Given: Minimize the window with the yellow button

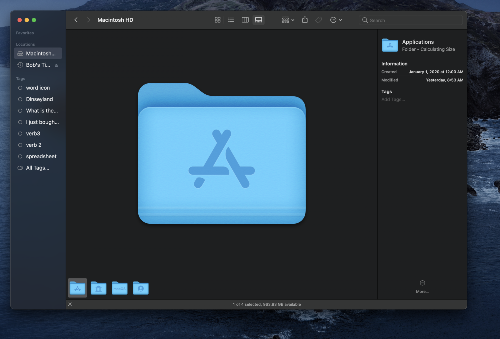Looking at the screenshot, I should pyautogui.click(x=27, y=20).
